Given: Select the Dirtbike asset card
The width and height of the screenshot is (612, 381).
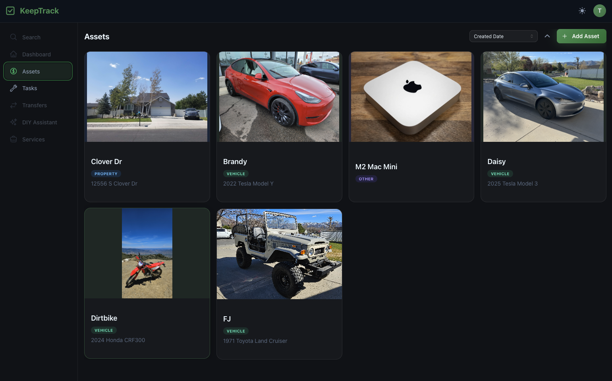Looking at the screenshot, I should [x=147, y=283].
